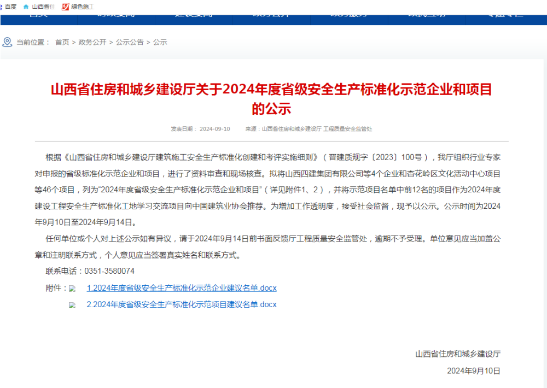Image resolution: width=547 pixels, height=388 pixels.
Task: Click the 当前位置 label
Action: click(x=33, y=42)
